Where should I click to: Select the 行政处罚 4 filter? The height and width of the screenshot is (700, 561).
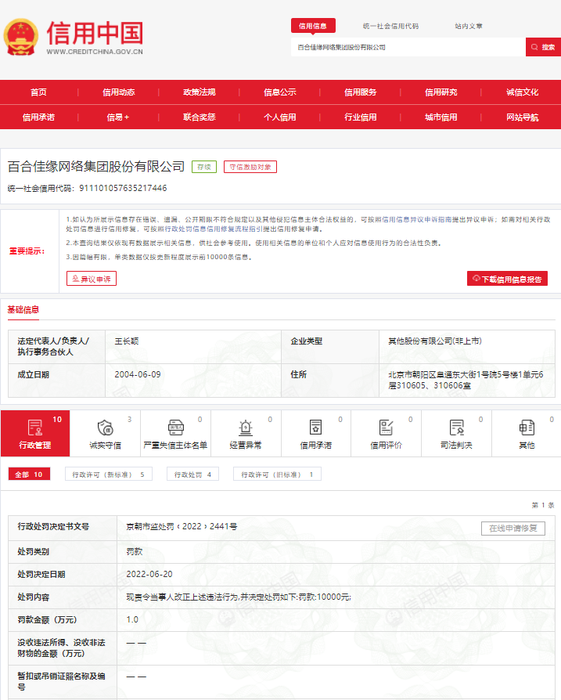pos(192,474)
